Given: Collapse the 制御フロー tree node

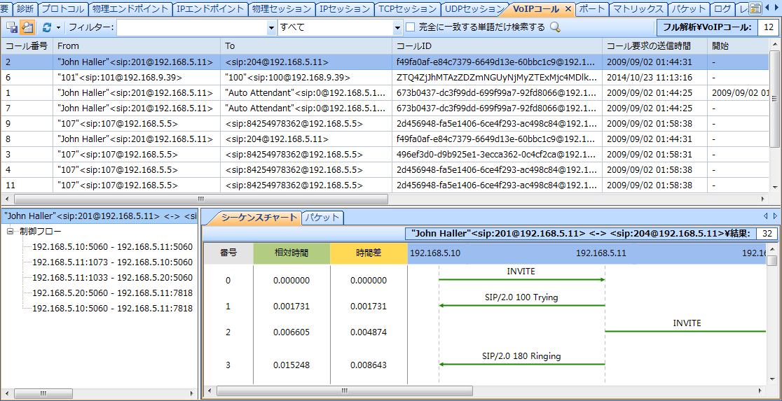Looking at the screenshot, I should pyautogui.click(x=11, y=232).
